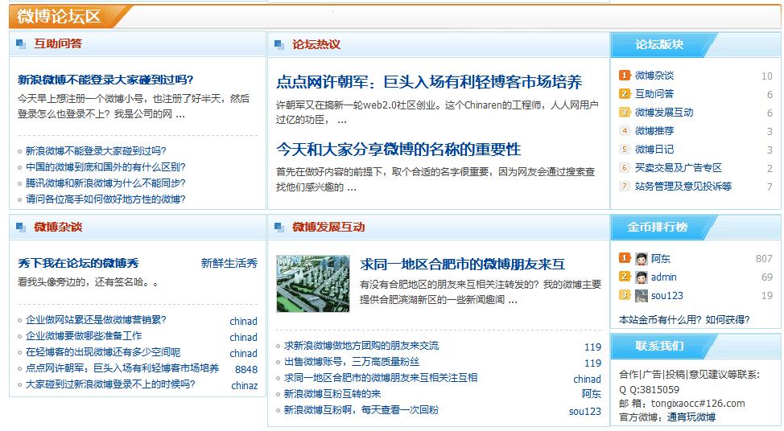Click admin's avatar in the coin ranking
Screen dimensions: 784x431
tap(642, 277)
